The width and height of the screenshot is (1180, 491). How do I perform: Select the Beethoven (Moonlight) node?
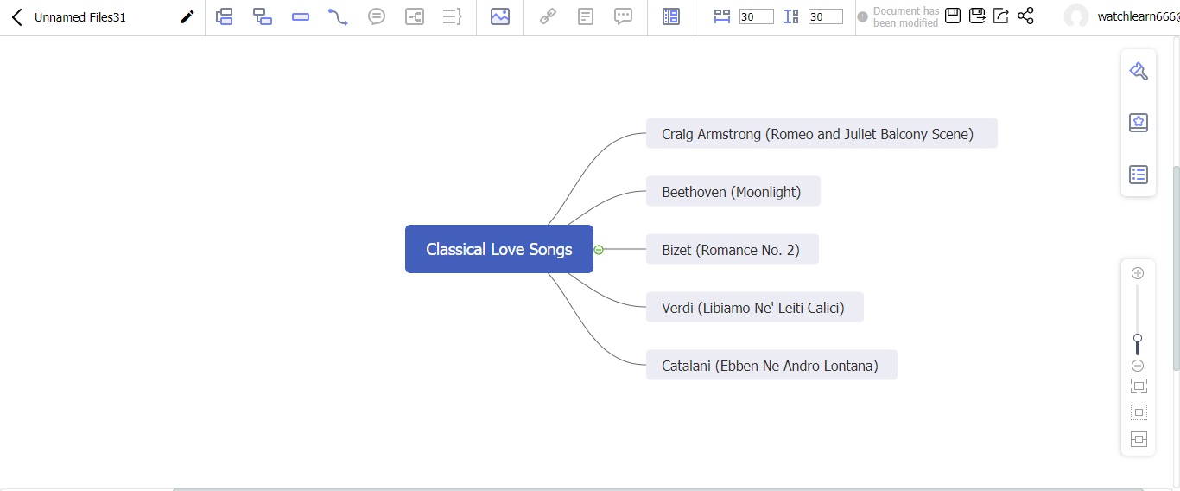733,192
